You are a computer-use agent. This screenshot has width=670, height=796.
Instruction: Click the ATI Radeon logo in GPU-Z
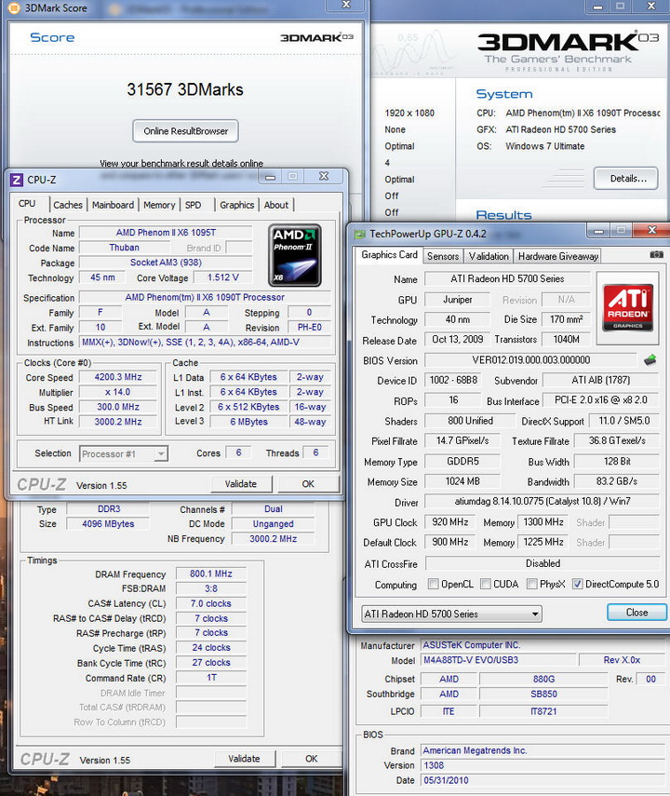[x=627, y=307]
